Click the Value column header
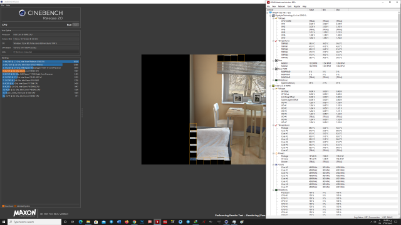 [315, 10]
